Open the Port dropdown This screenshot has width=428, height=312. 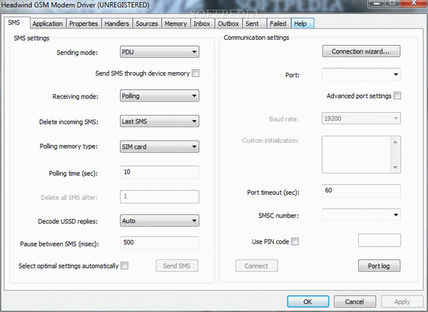coord(361,74)
